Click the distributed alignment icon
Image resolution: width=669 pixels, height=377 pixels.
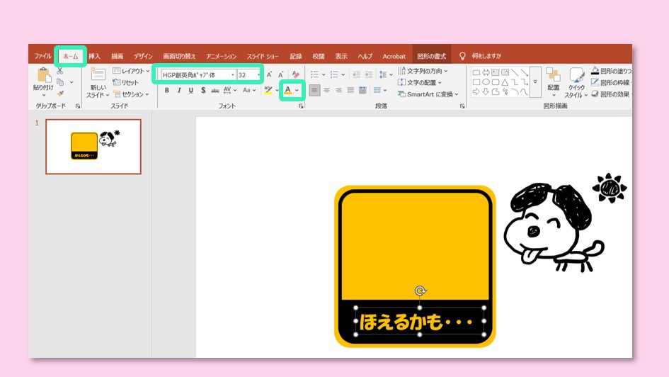click(362, 90)
